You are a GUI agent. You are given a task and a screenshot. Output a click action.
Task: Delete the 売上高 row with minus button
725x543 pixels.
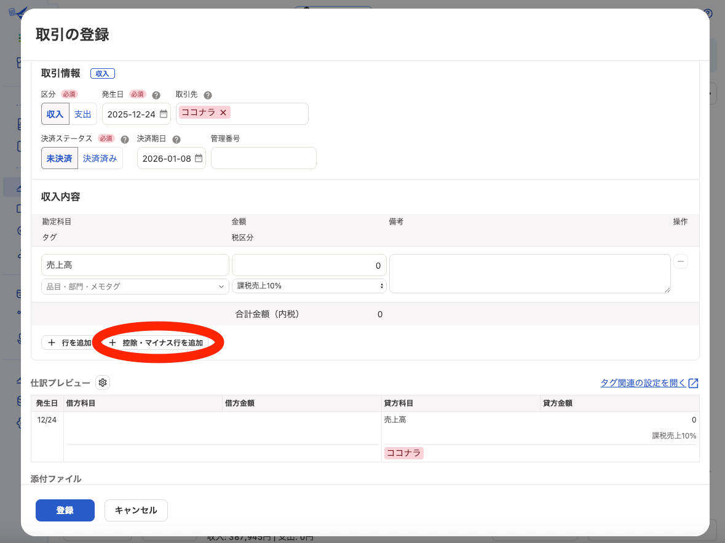681,261
